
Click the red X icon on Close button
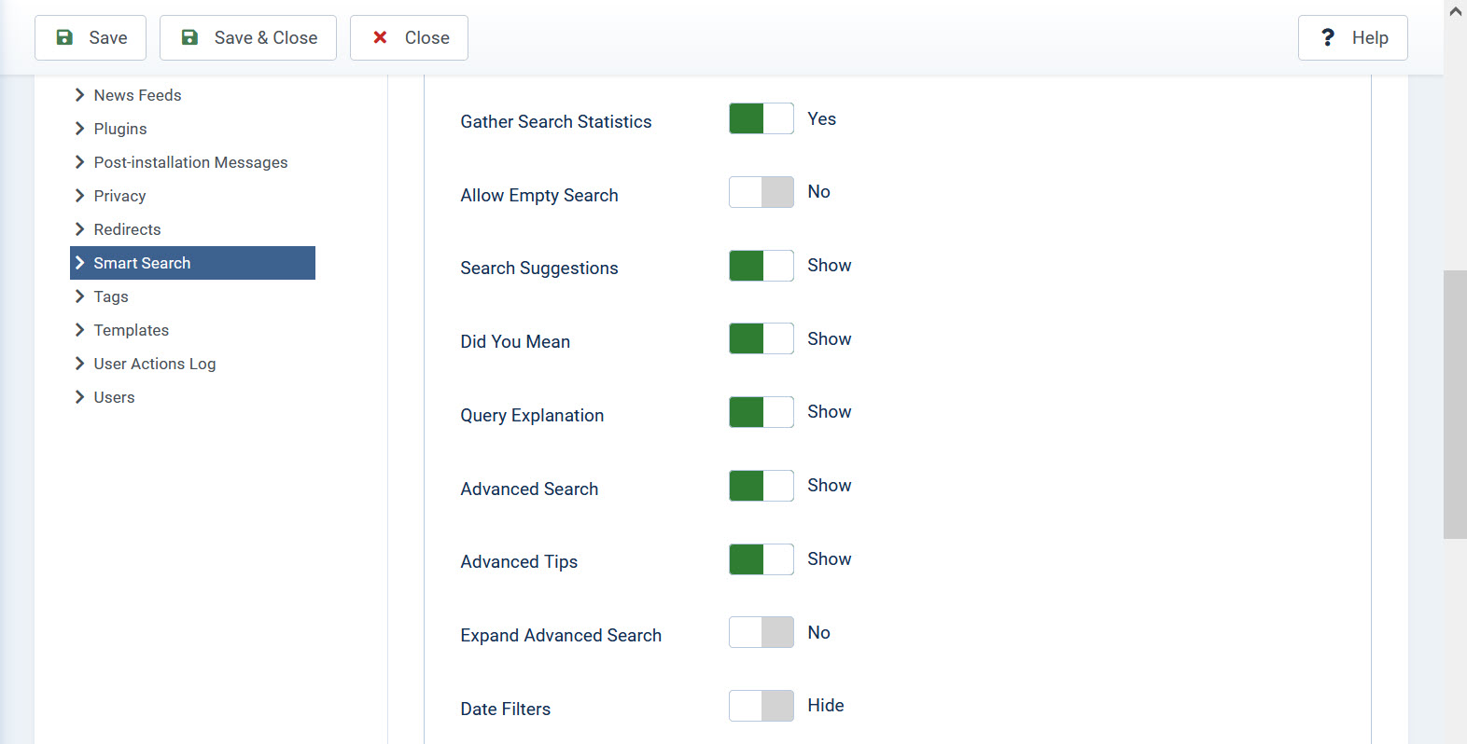click(x=379, y=36)
